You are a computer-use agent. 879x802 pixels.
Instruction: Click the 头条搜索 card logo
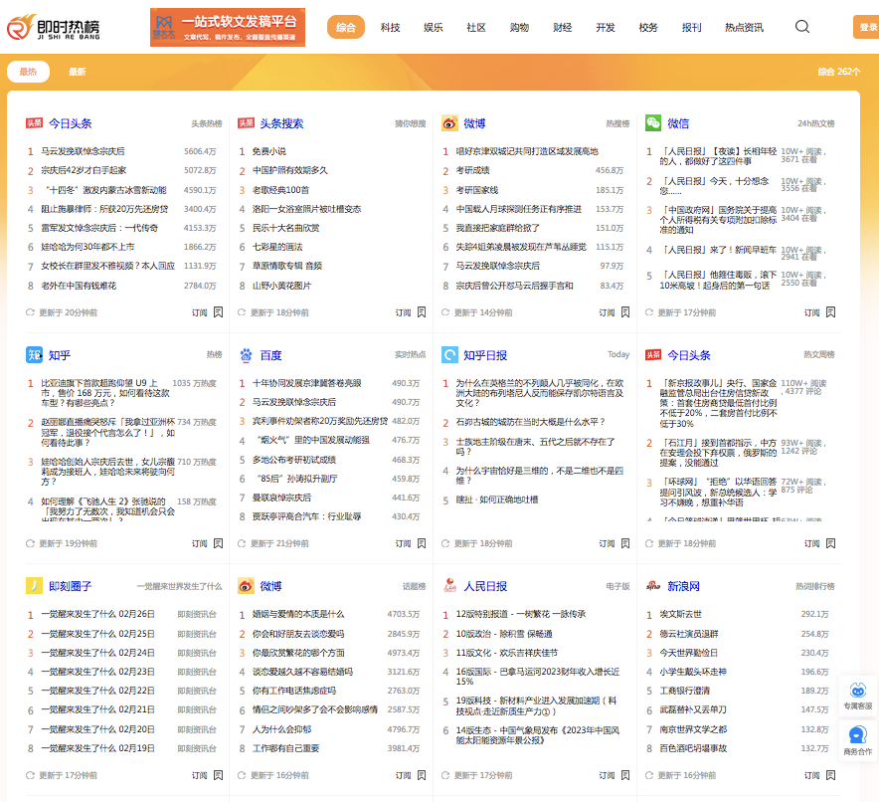246,122
